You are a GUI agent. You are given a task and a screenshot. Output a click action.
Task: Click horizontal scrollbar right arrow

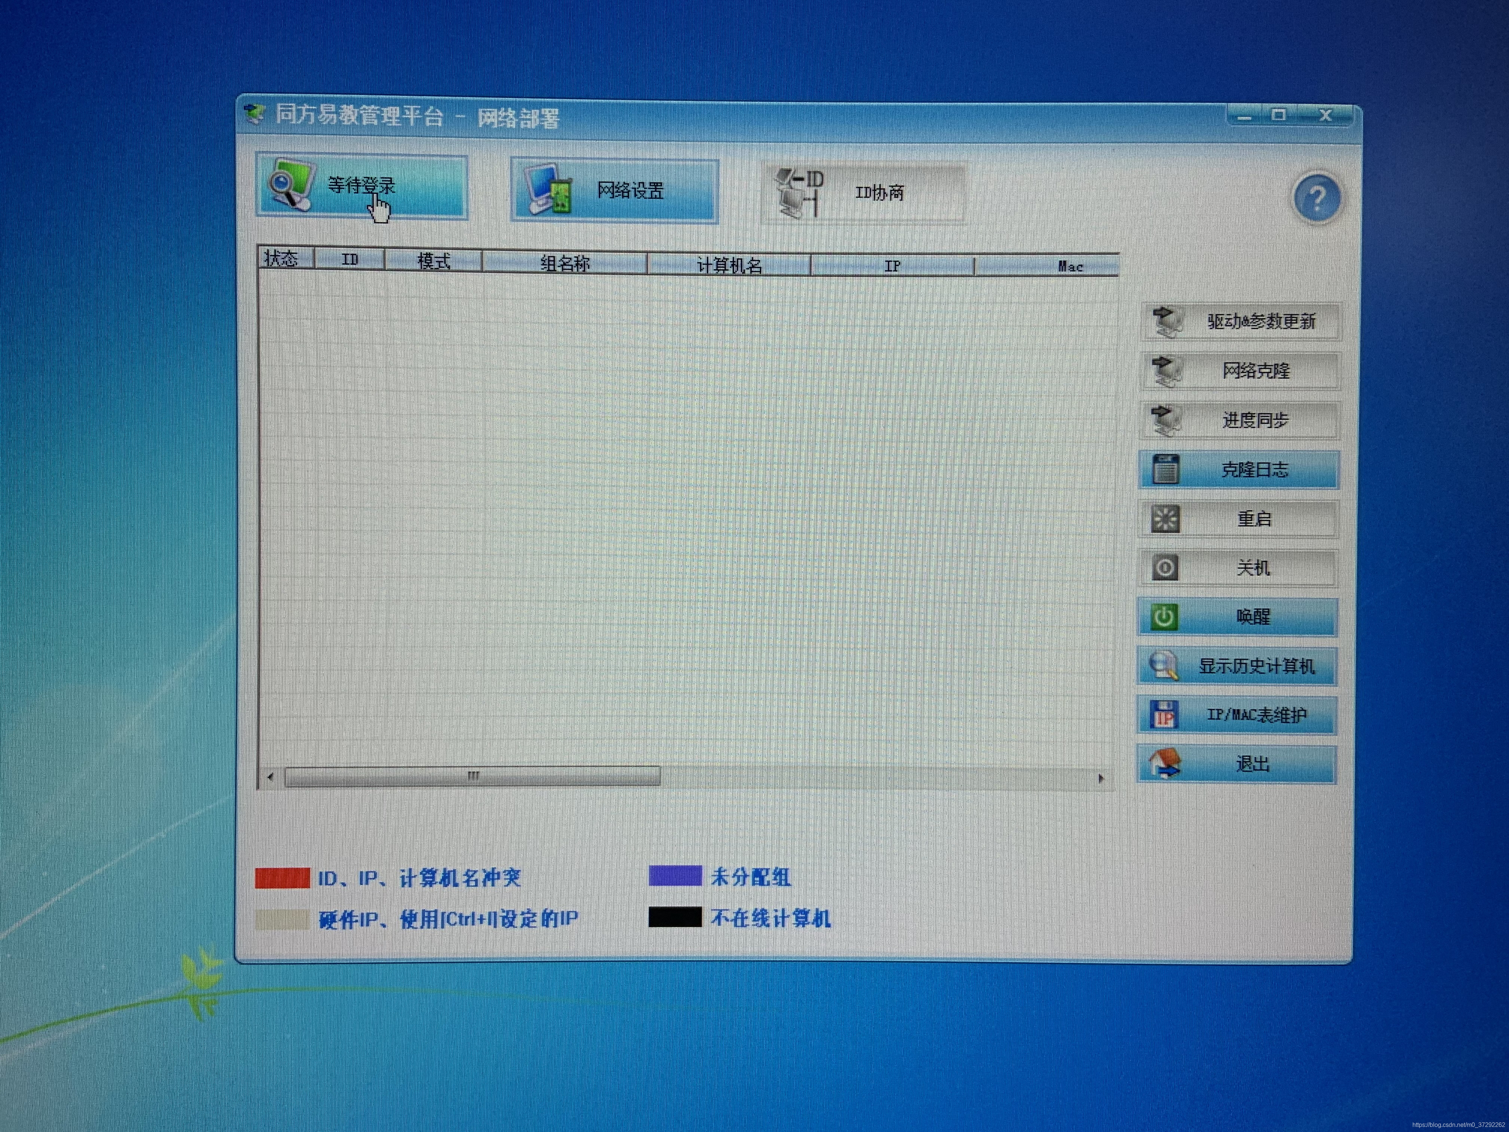click(1101, 779)
